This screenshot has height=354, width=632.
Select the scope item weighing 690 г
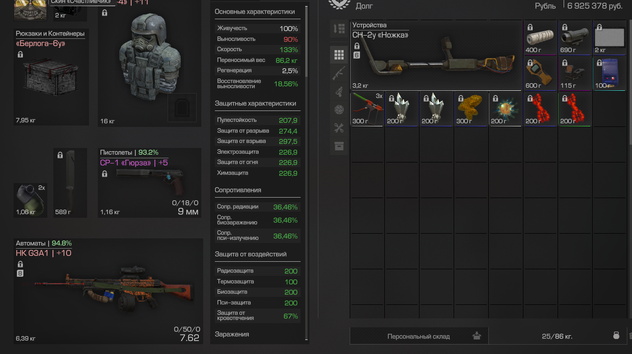(575, 38)
